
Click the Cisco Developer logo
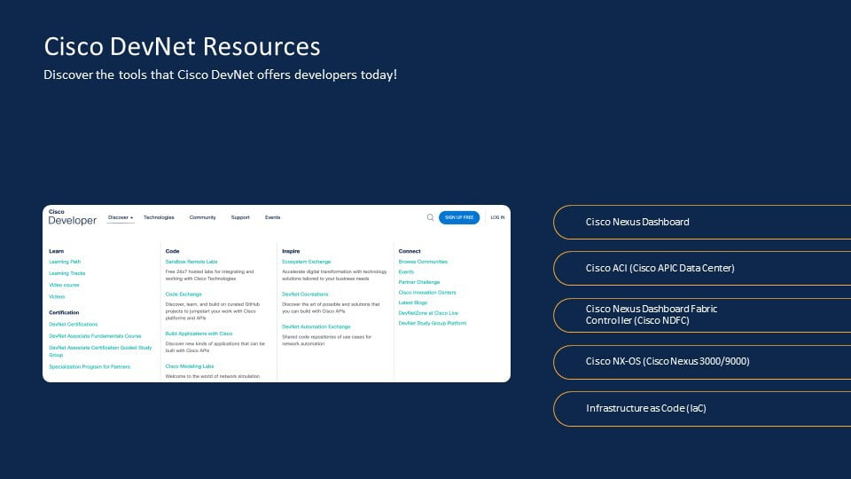point(72,216)
